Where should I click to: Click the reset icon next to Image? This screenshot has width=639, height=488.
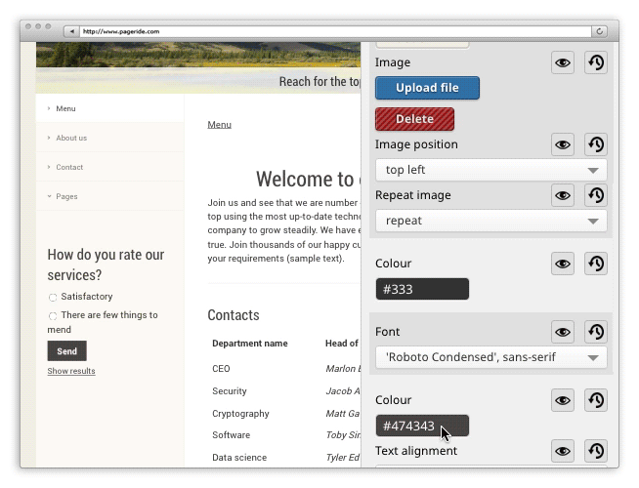pos(595,62)
